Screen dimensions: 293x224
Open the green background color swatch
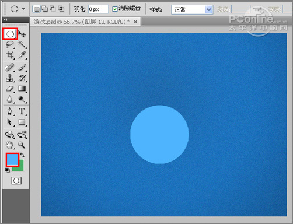pos(21,167)
